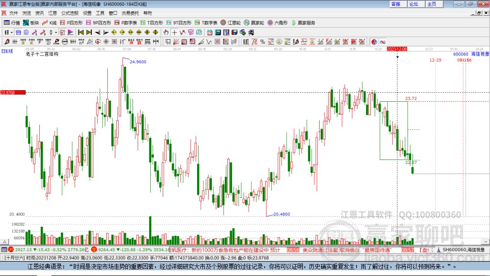
Task: Click the save floppy disk icon
Action: pos(234,32)
